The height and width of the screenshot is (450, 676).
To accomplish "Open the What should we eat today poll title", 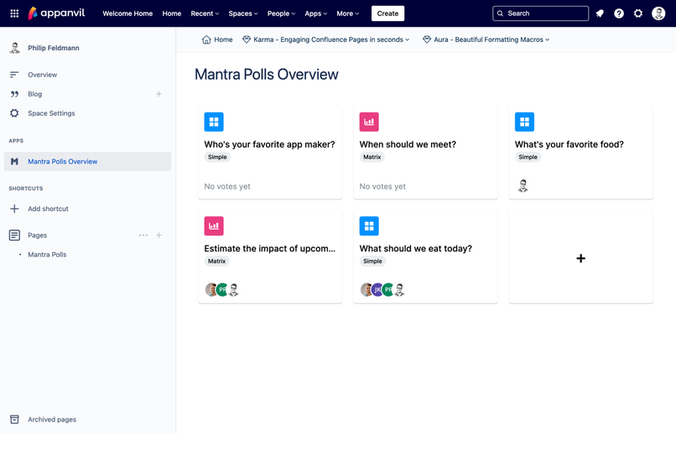I will [416, 249].
